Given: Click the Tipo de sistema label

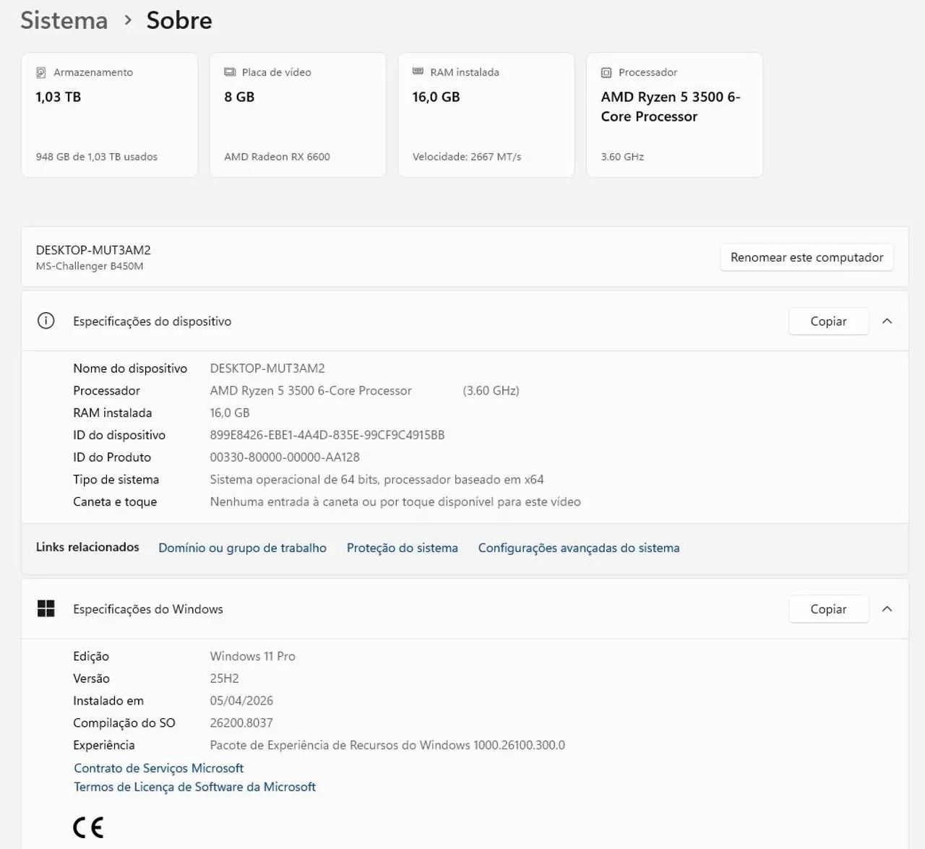Looking at the screenshot, I should point(116,480).
